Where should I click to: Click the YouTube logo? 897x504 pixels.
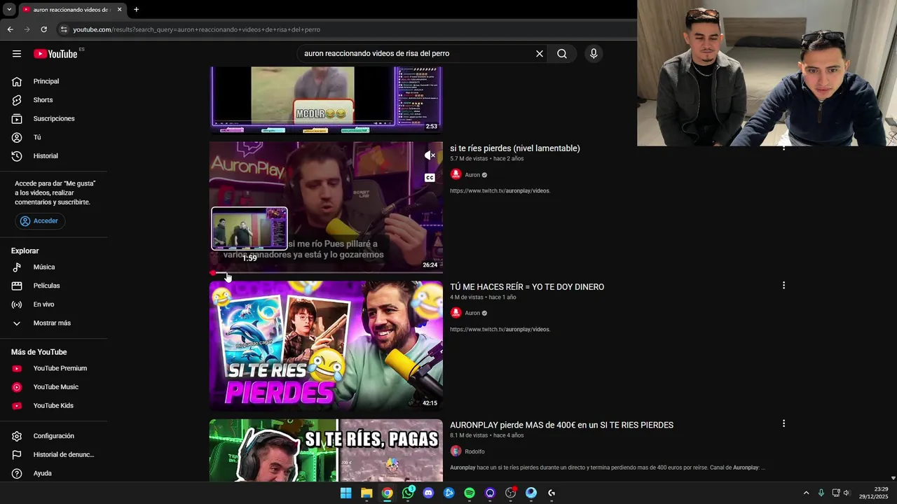pyautogui.click(x=55, y=54)
